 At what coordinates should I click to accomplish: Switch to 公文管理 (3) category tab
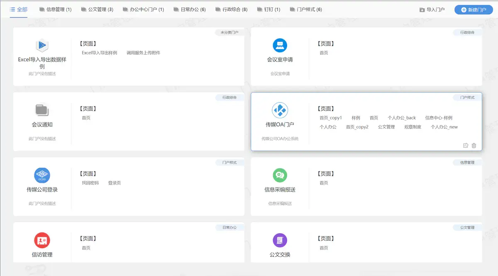(97, 10)
